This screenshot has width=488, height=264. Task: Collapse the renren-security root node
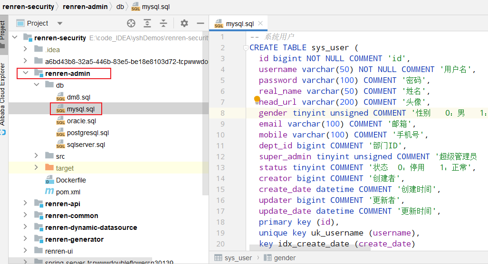pos(15,37)
